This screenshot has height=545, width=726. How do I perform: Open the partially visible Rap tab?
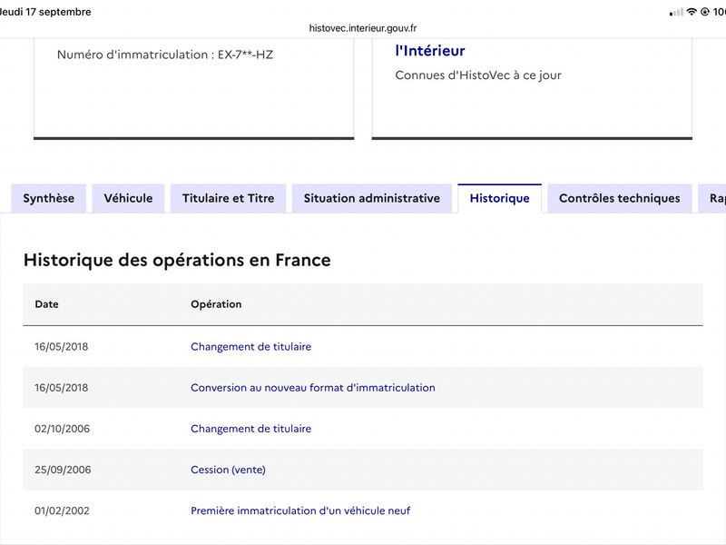click(x=712, y=198)
